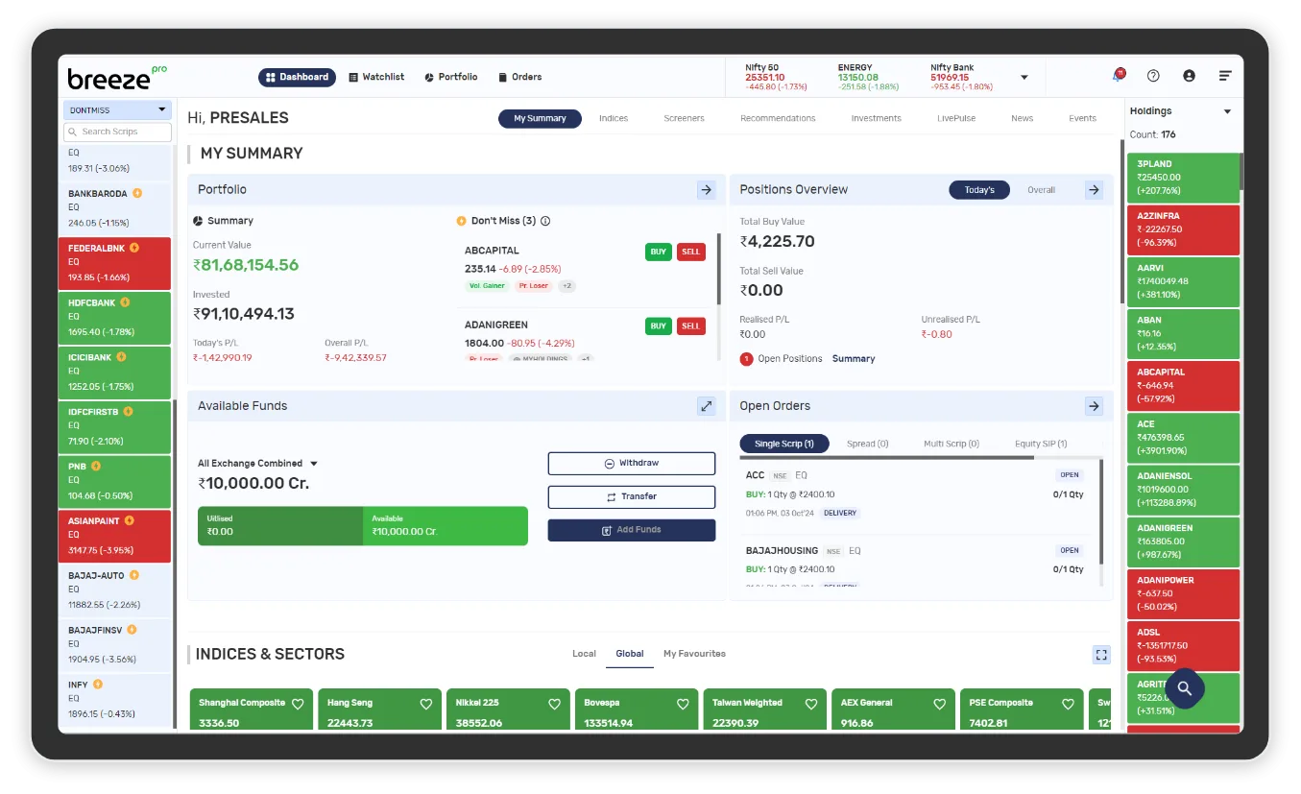1301x794 pixels.
Task: Favourite the PSE Composite heart icon
Action: pos(1068,704)
